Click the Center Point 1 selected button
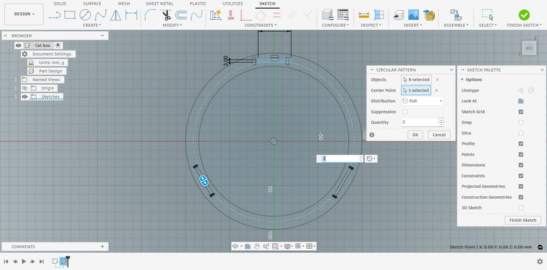Screen dimensions: 547x270 416,90
